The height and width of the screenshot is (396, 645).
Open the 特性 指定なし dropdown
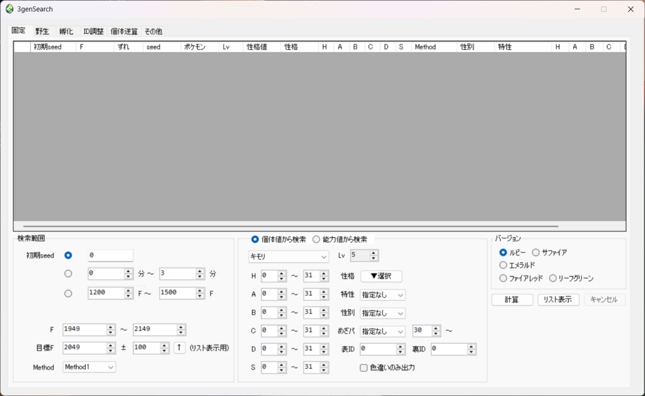click(x=382, y=295)
